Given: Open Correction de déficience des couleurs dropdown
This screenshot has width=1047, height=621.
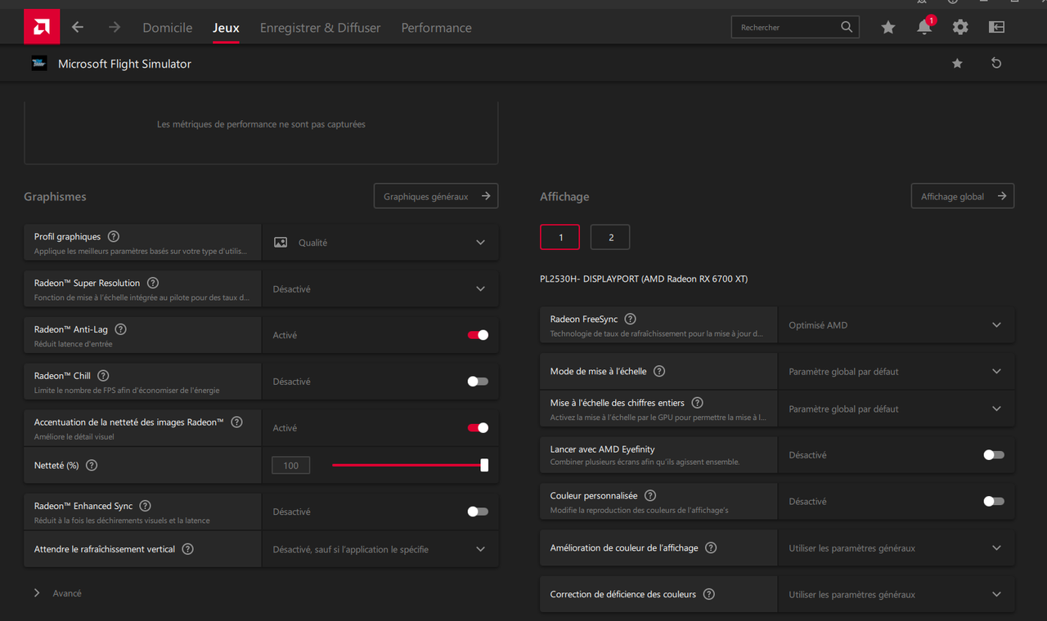Looking at the screenshot, I should click(896, 595).
